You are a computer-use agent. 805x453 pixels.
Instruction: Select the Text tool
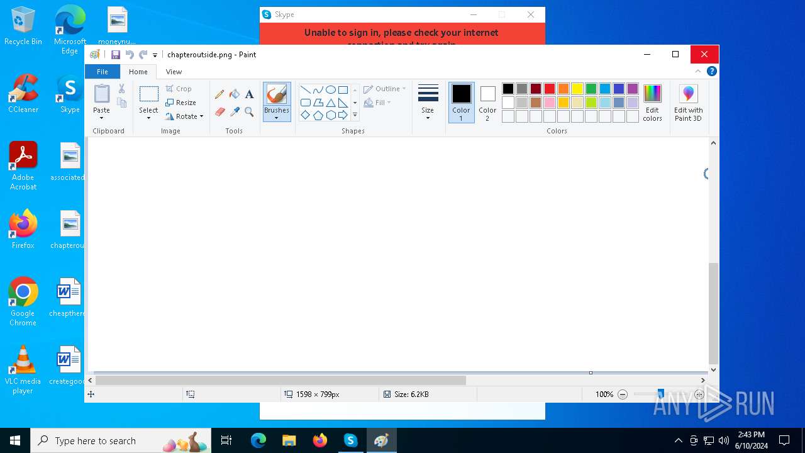[x=249, y=94]
